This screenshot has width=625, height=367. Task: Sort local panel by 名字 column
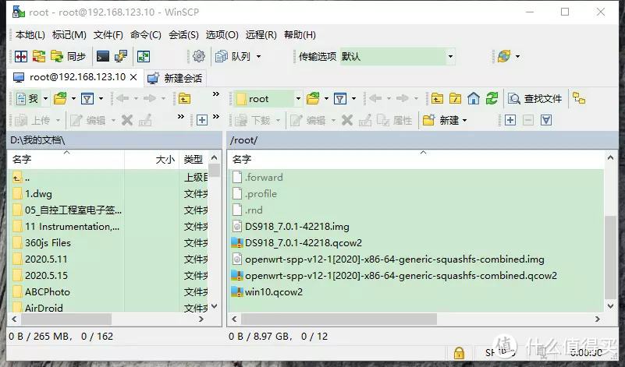[66, 160]
